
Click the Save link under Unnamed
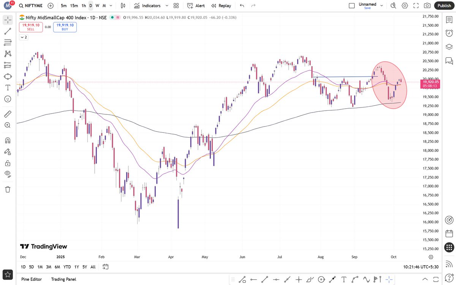367,8
